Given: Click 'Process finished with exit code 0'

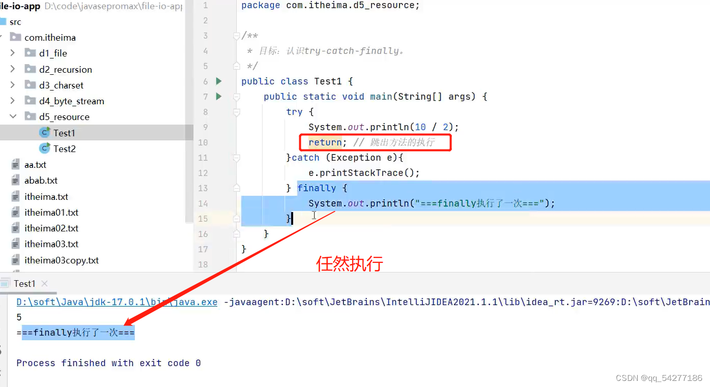Looking at the screenshot, I should point(108,363).
